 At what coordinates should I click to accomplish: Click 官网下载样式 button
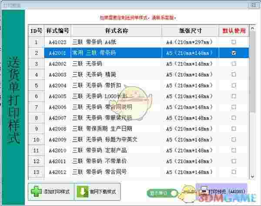point(97,192)
